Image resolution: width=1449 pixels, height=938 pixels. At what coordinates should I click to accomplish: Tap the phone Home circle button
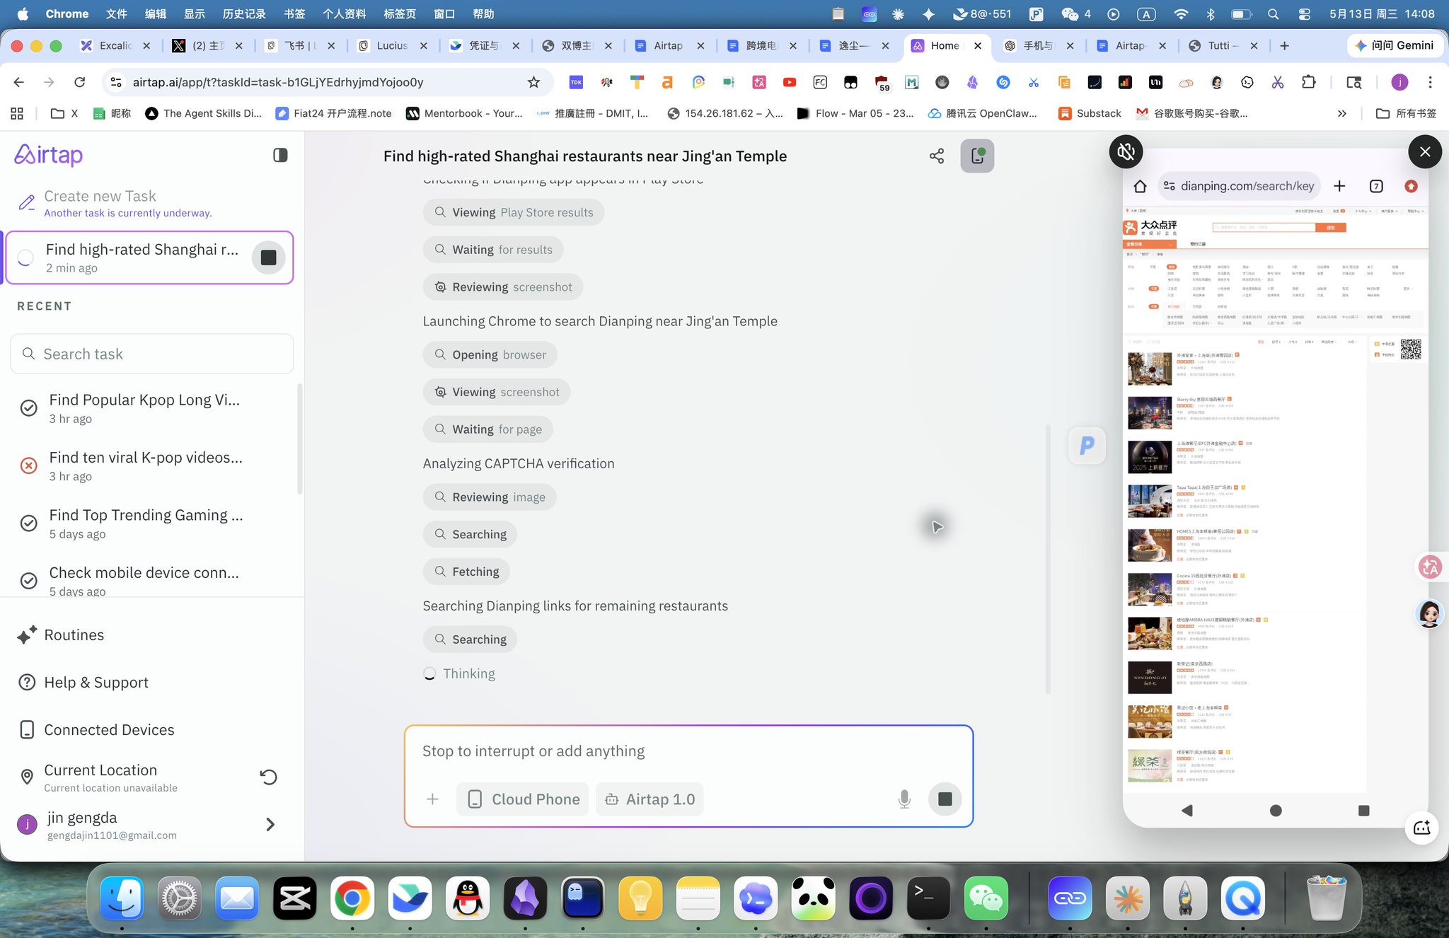pos(1276,811)
